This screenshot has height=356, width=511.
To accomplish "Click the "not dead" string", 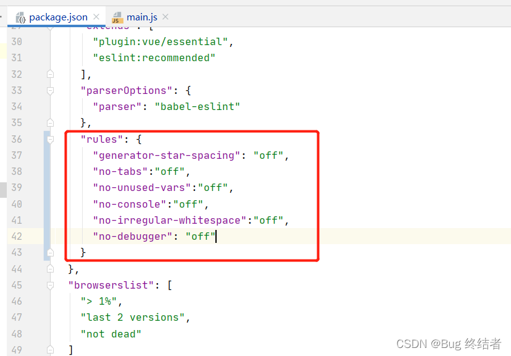I will click(111, 334).
